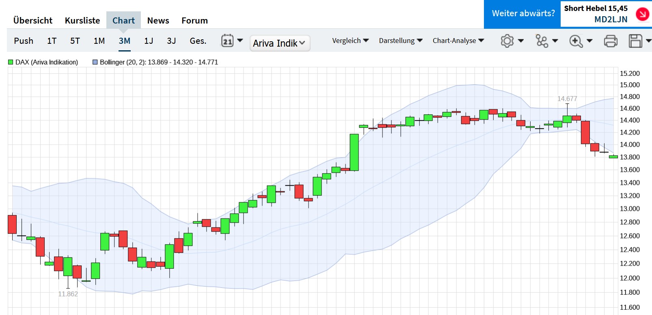Viewport: 652px width, 315px height.
Task: Open the Chart-Analyse dropdown
Action: pyautogui.click(x=458, y=41)
